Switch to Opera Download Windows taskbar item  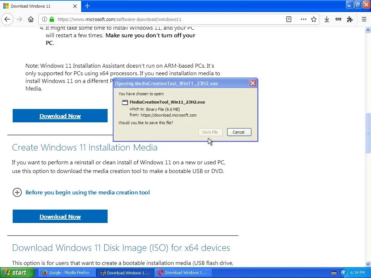183,273
